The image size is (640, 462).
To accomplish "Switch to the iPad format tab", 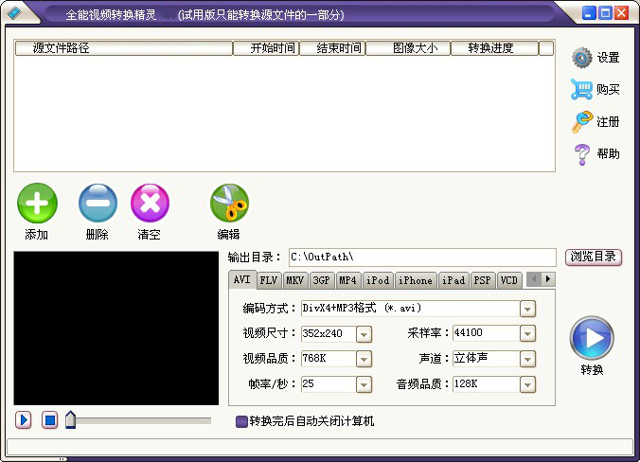I will (x=453, y=280).
